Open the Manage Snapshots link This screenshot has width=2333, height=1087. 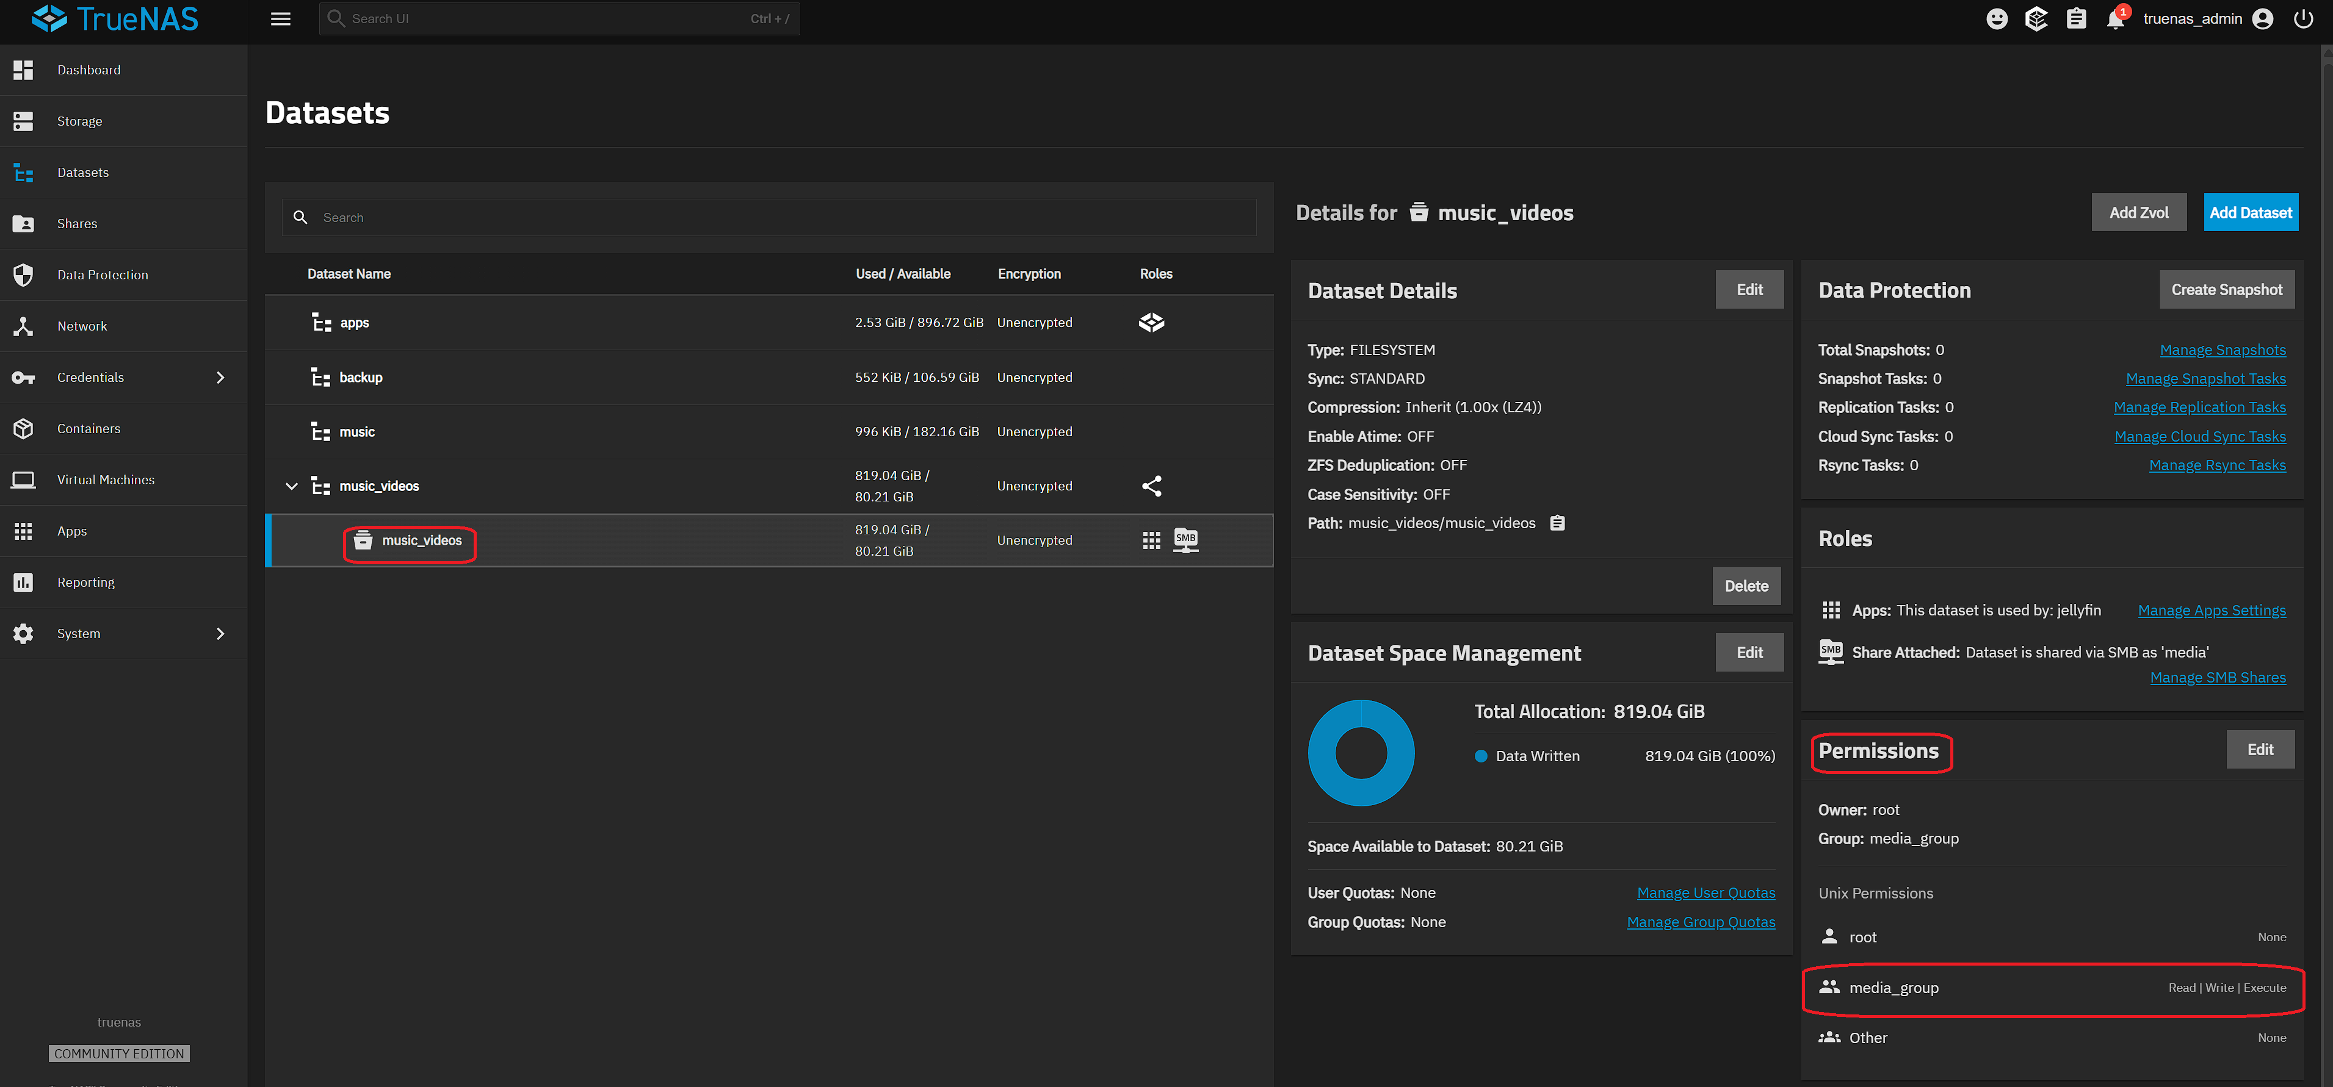pyautogui.click(x=2222, y=350)
